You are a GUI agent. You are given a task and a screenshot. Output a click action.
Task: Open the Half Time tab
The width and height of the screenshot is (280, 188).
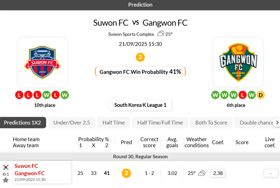point(114,123)
